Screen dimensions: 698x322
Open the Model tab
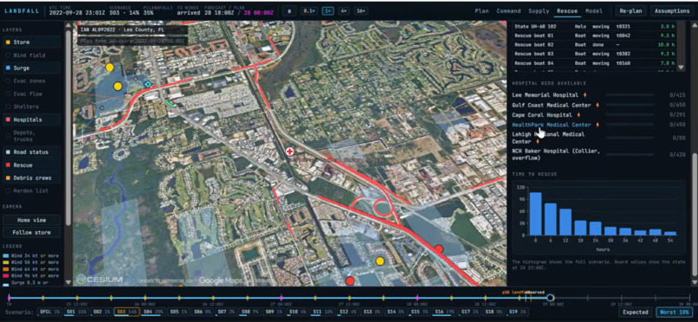click(594, 11)
